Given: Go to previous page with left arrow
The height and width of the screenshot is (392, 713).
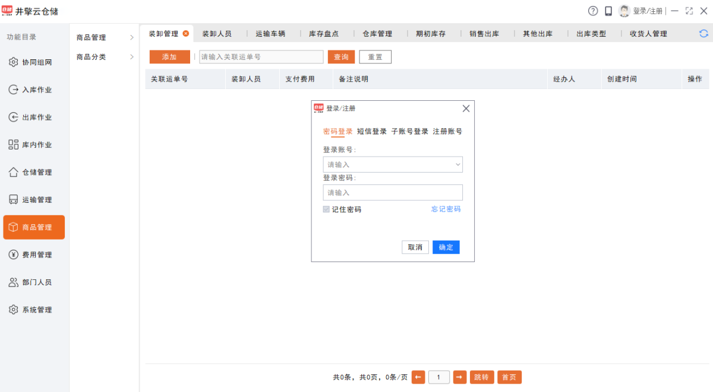Looking at the screenshot, I should (x=418, y=377).
